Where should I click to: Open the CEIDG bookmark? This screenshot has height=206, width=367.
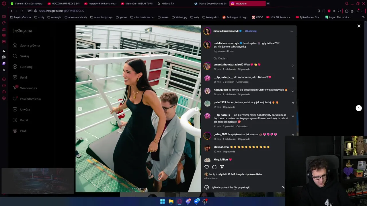(257, 17)
